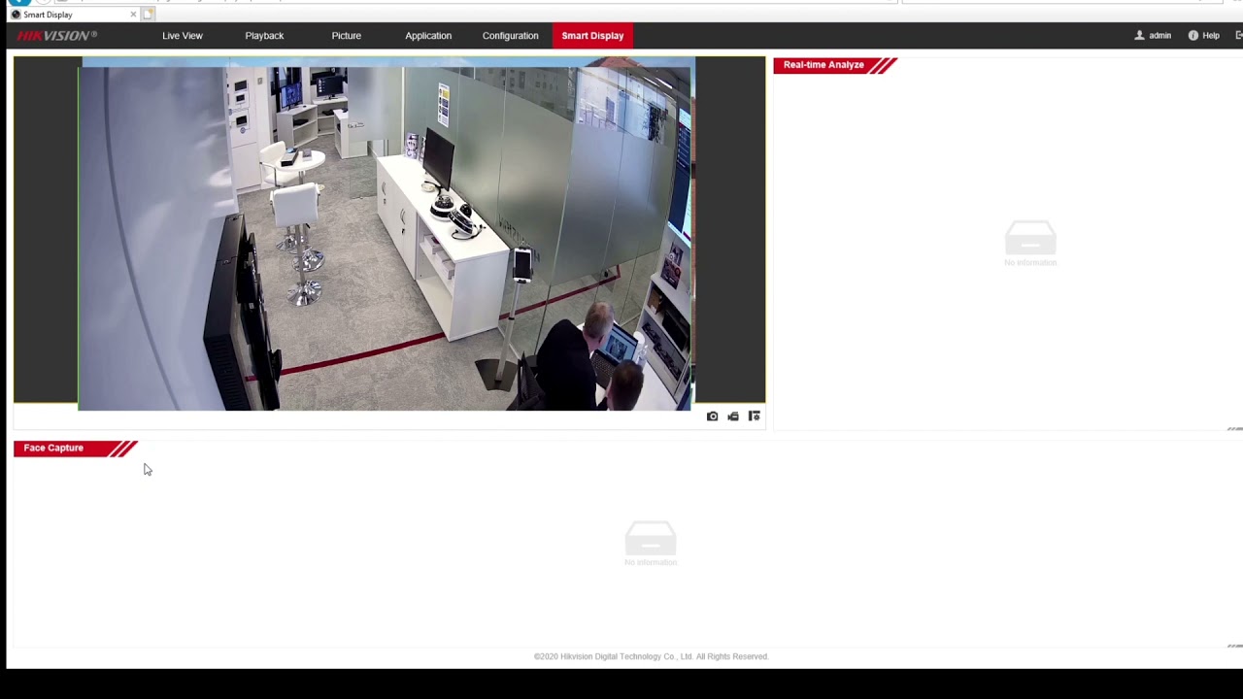
Task: Open the Live View tab
Action: coord(183,36)
